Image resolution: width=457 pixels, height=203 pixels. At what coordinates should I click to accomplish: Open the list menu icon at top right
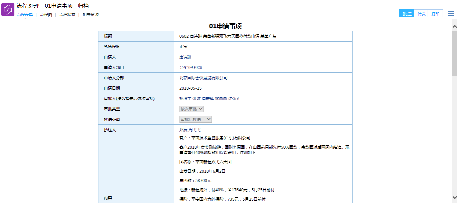pyautogui.click(x=451, y=14)
